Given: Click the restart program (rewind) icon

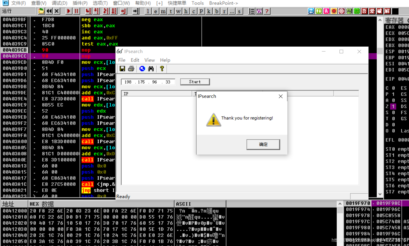Looking at the screenshot, I should pyautogui.click(x=49, y=11).
